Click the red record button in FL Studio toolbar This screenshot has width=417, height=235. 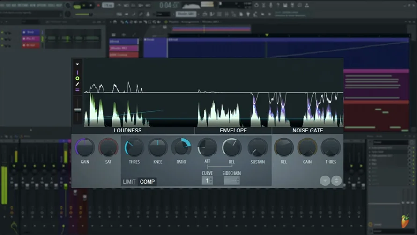pos(98,5)
